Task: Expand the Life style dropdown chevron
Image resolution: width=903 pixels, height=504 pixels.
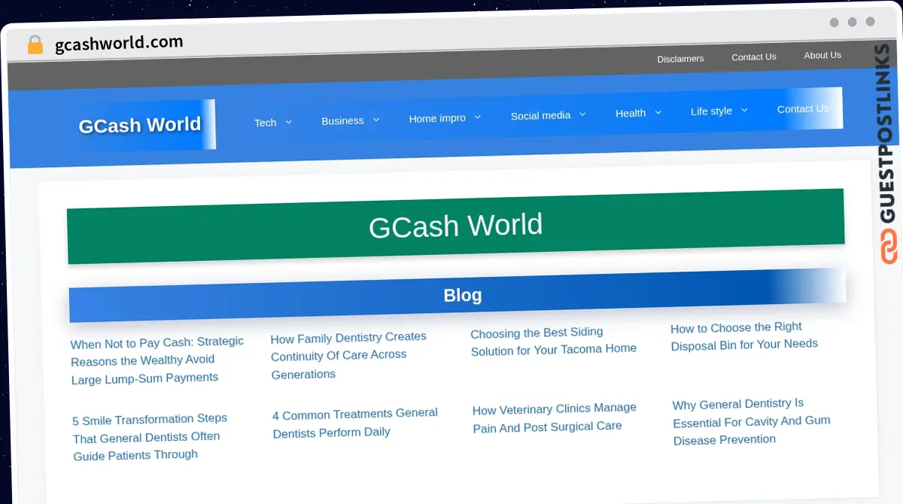Action: point(744,110)
